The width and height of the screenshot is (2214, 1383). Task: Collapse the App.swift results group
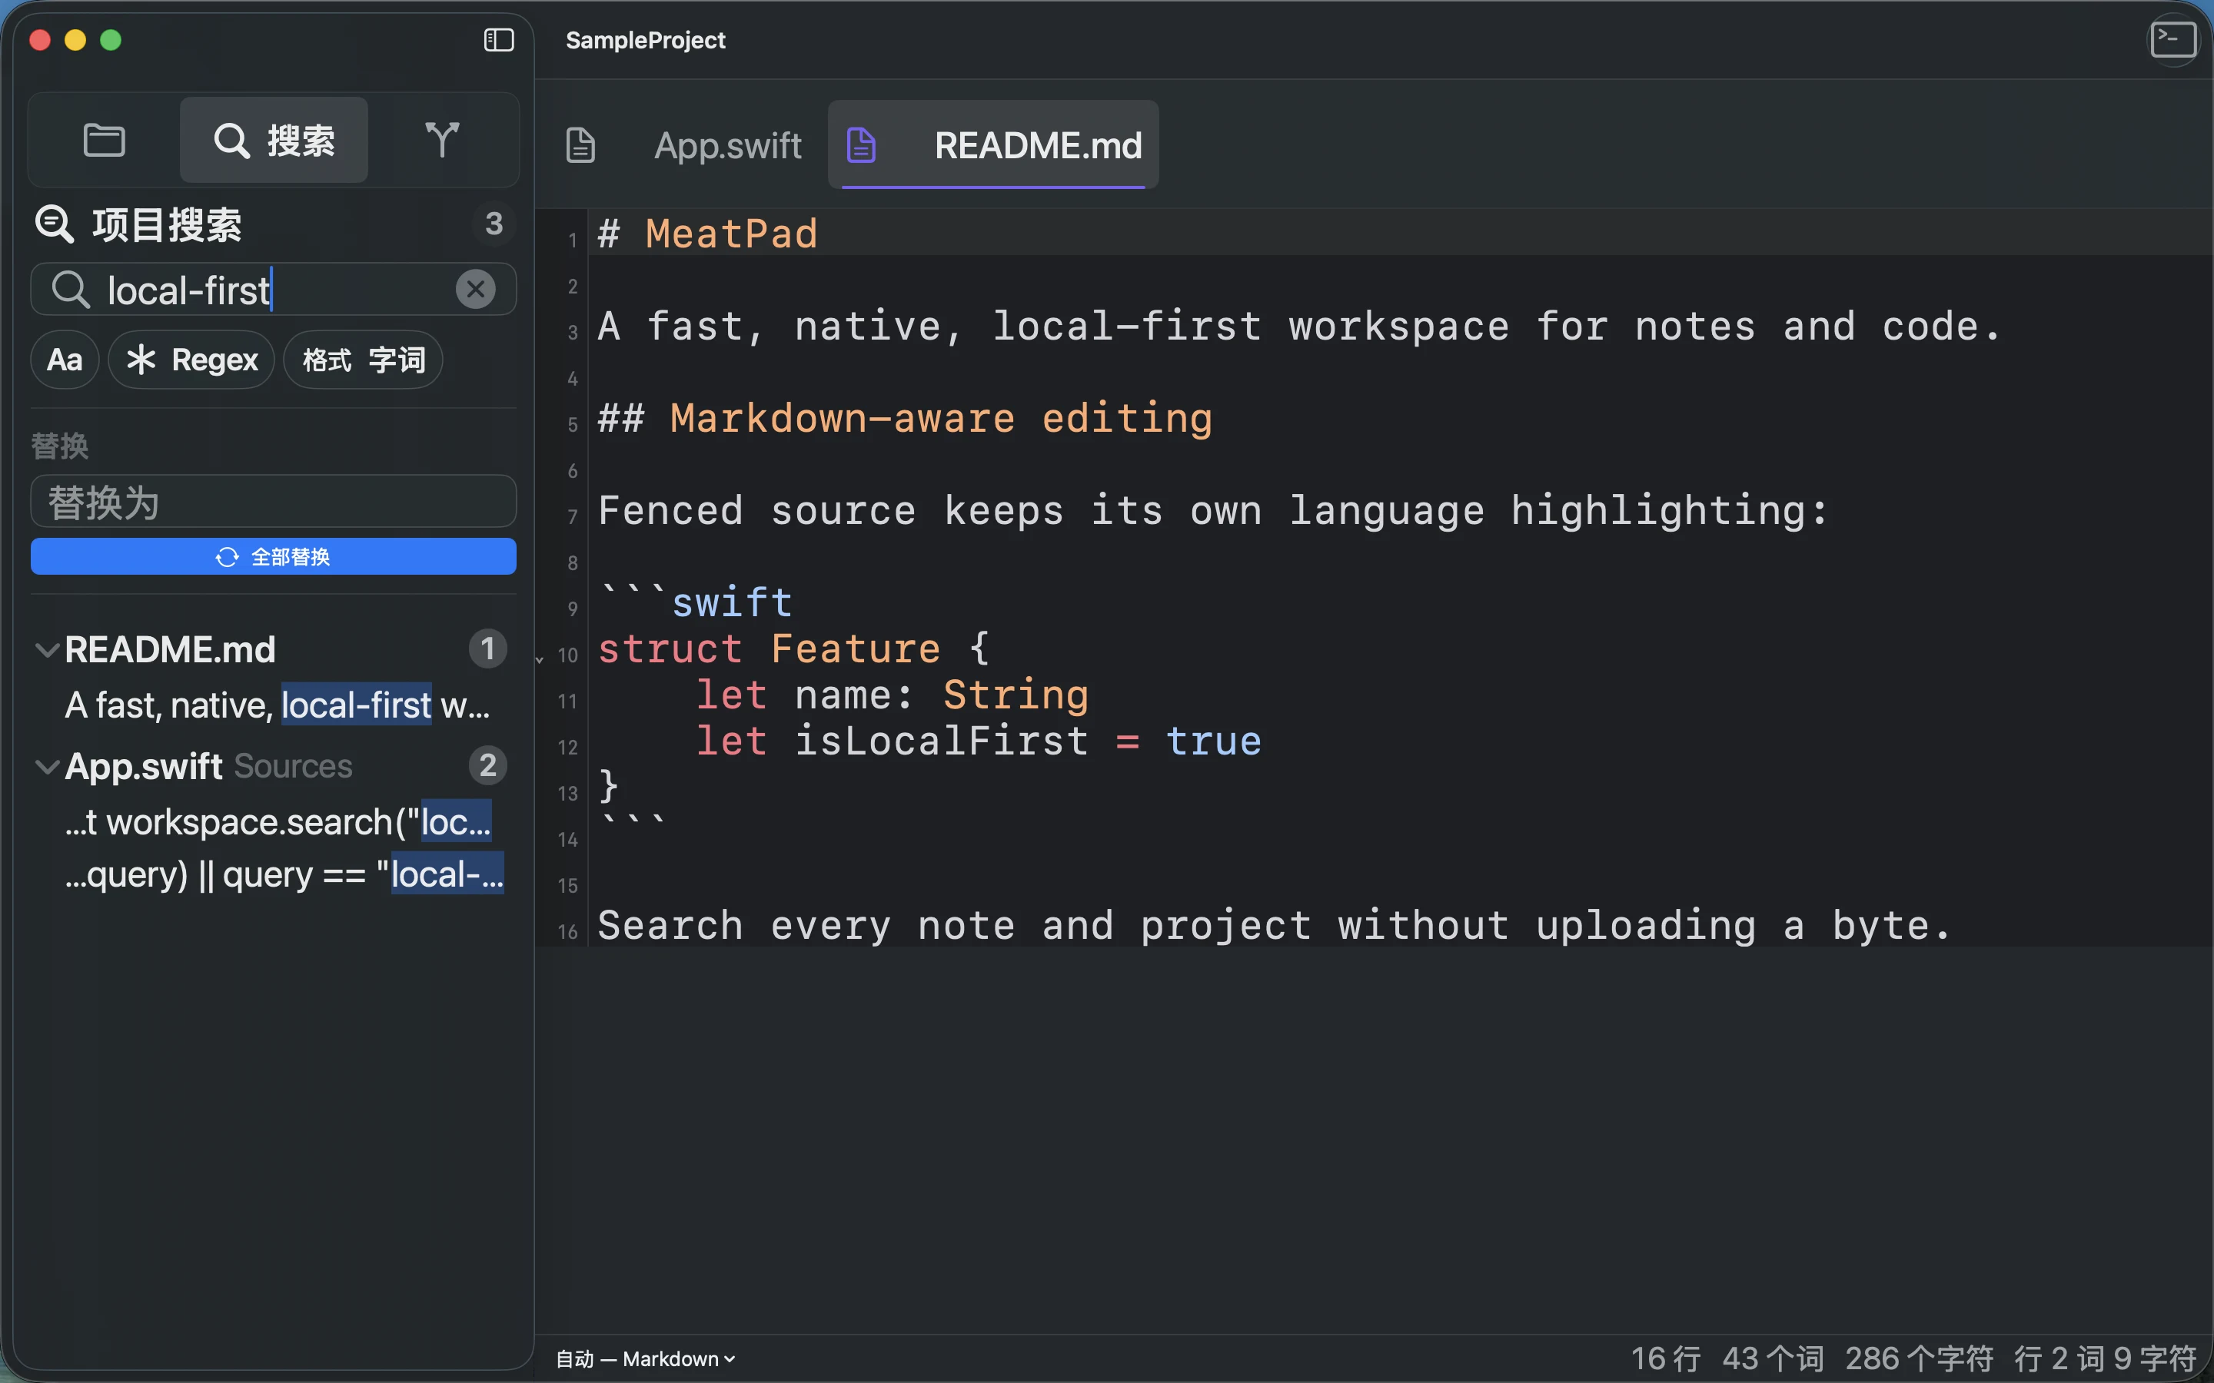pyautogui.click(x=47, y=767)
